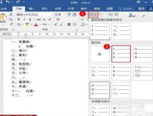Toggle Italic formatting
This screenshot has width=153, height=116.
coord(24,19)
